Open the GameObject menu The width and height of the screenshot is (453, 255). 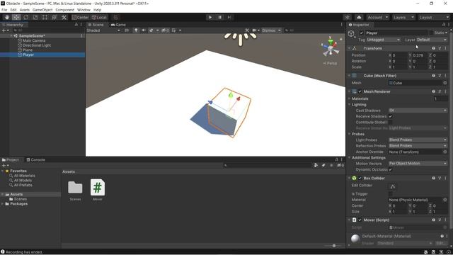pos(42,10)
